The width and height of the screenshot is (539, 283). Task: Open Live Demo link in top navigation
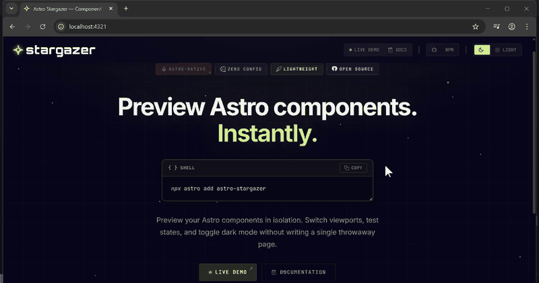[x=364, y=50]
